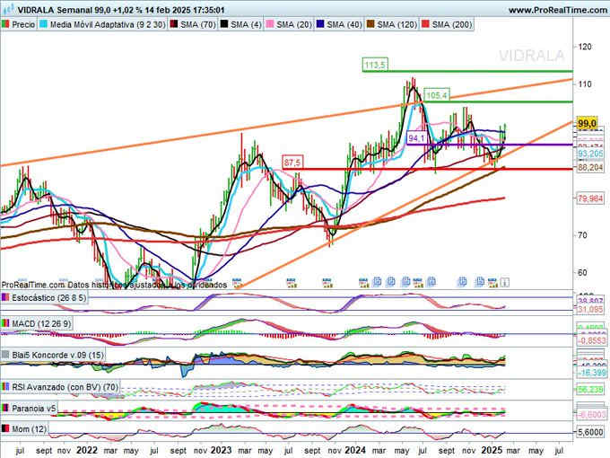
Task: Select the SMA (200) legend entry
Action: click(448, 24)
